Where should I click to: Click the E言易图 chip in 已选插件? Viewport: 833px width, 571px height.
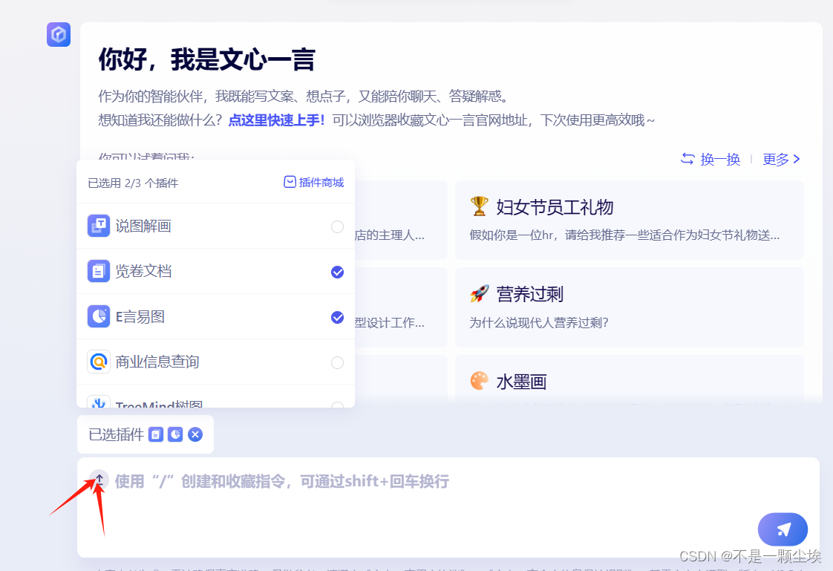[x=175, y=434]
